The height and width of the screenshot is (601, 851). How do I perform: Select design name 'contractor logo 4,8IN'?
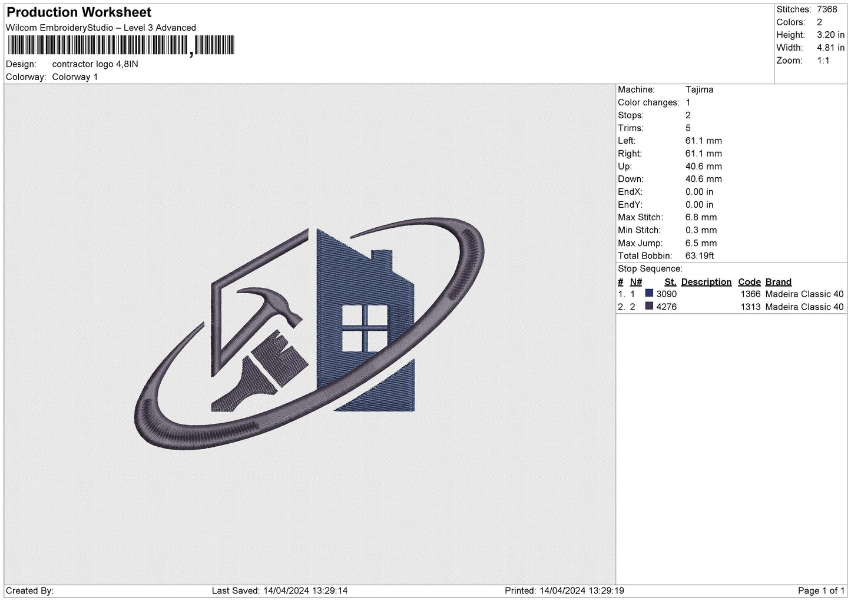[95, 64]
